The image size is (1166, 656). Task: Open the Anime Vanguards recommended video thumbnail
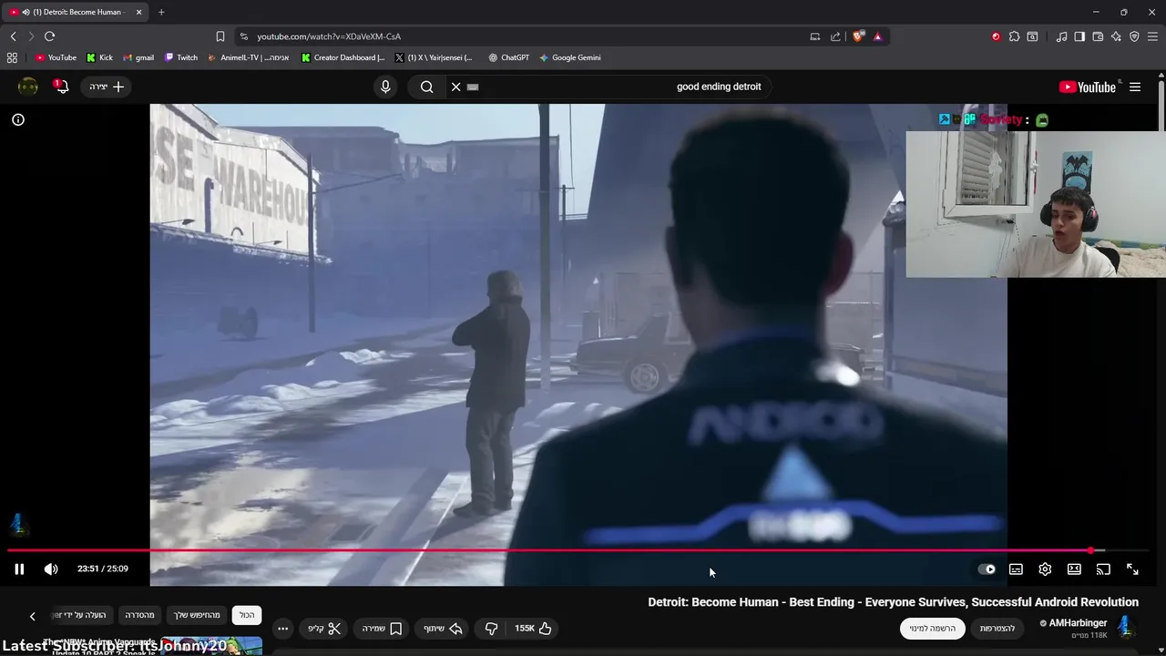pos(212,646)
